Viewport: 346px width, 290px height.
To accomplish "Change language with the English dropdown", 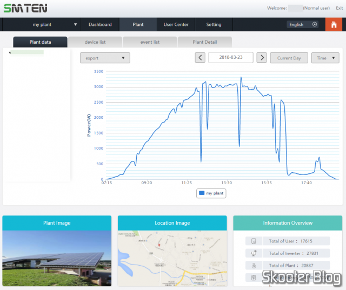I will coord(302,24).
